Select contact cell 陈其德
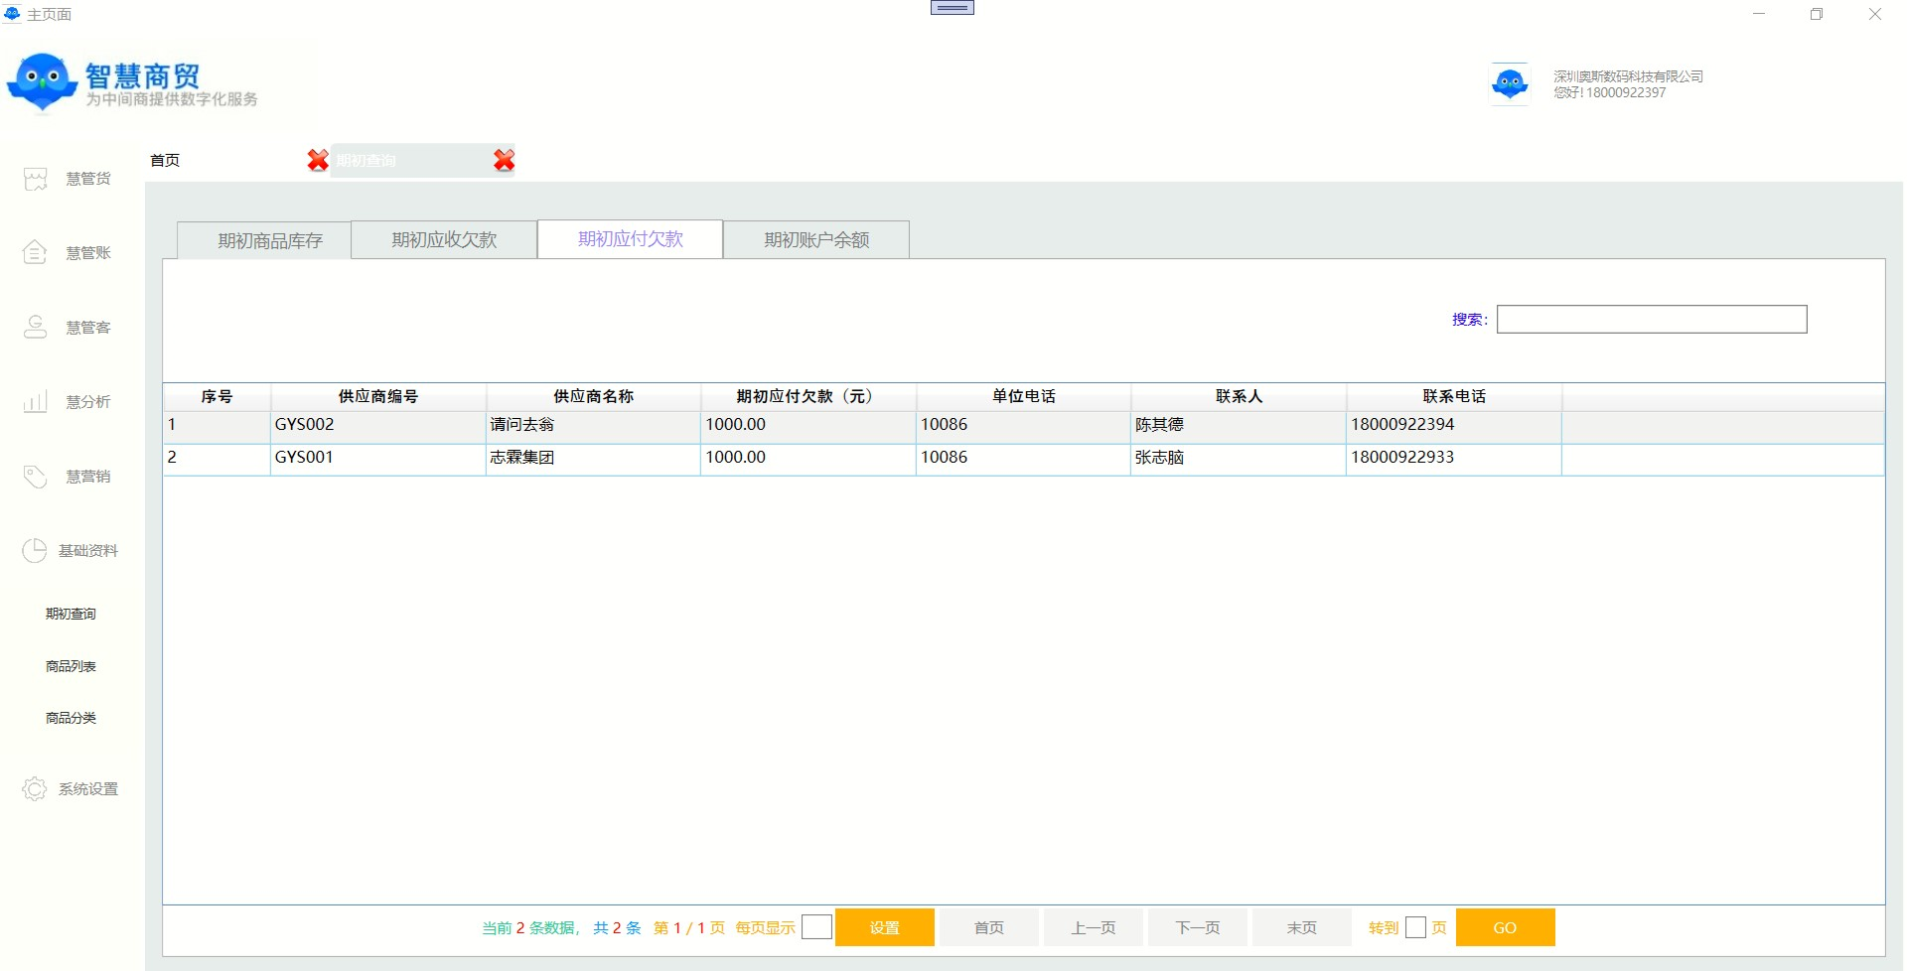Screen dimensions: 1907x971 click(1239, 427)
